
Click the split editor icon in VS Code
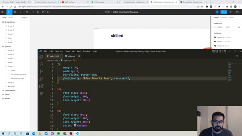[x=237, y=56]
